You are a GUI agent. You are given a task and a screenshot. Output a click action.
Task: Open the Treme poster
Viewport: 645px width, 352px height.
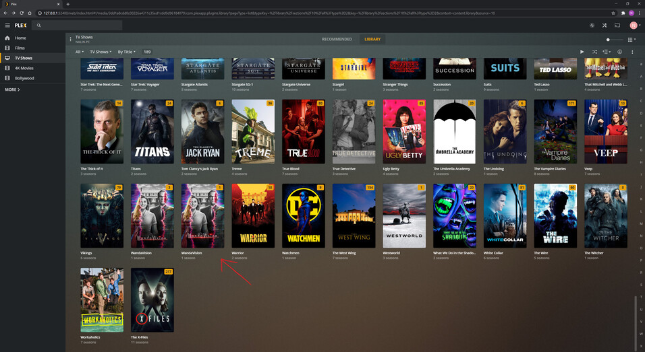[x=253, y=131]
